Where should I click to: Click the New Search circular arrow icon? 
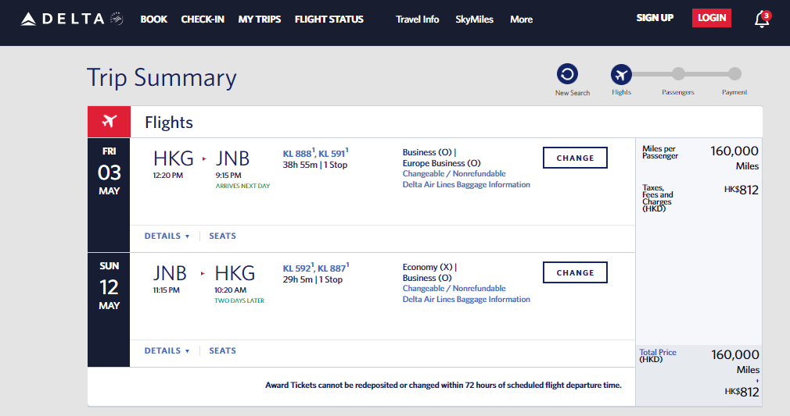pyautogui.click(x=567, y=74)
